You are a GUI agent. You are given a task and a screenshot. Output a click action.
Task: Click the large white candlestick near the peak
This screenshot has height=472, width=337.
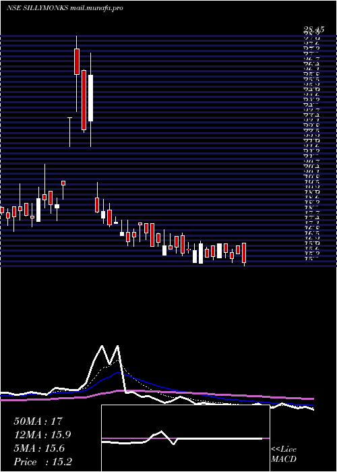tap(90, 98)
